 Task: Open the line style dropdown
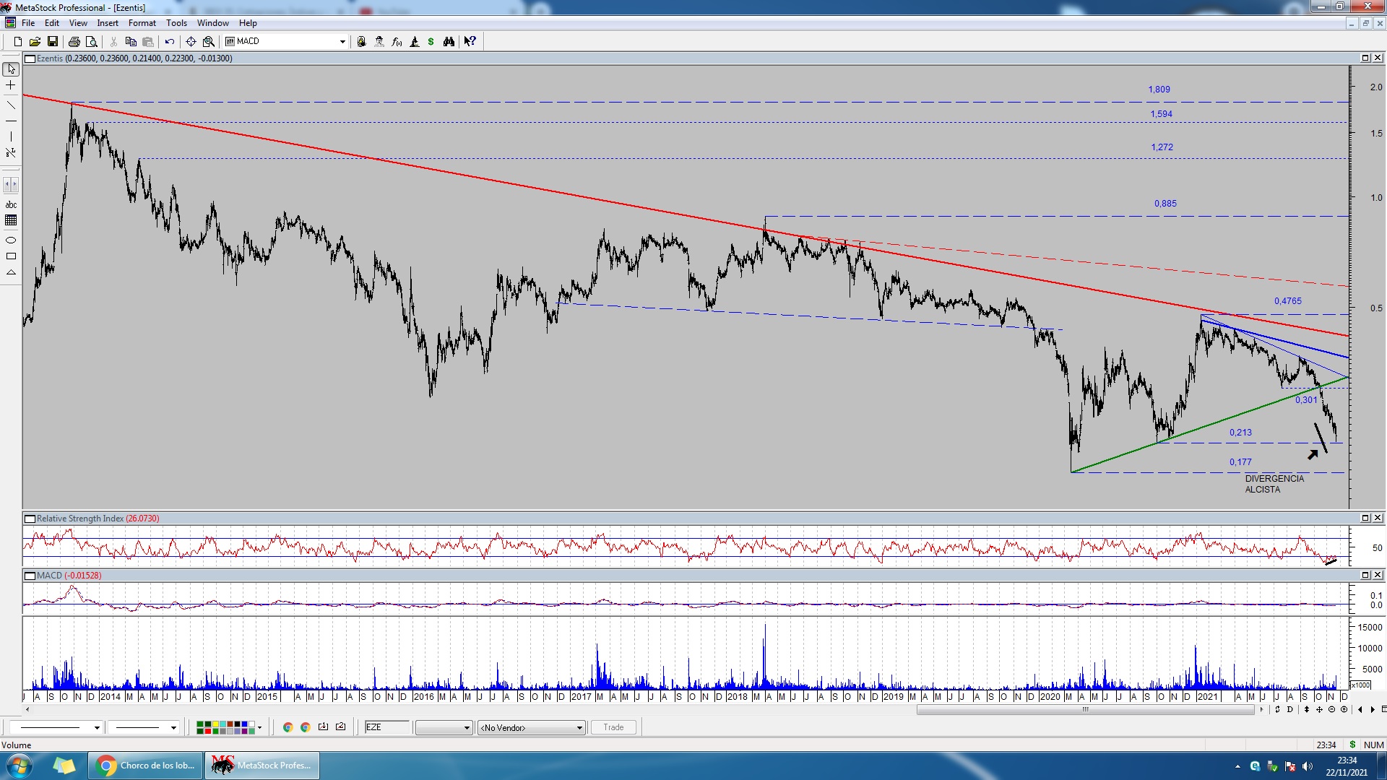(97, 728)
